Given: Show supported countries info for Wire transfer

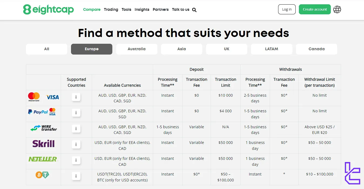Looking at the screenshot, I should pos(76,129).
